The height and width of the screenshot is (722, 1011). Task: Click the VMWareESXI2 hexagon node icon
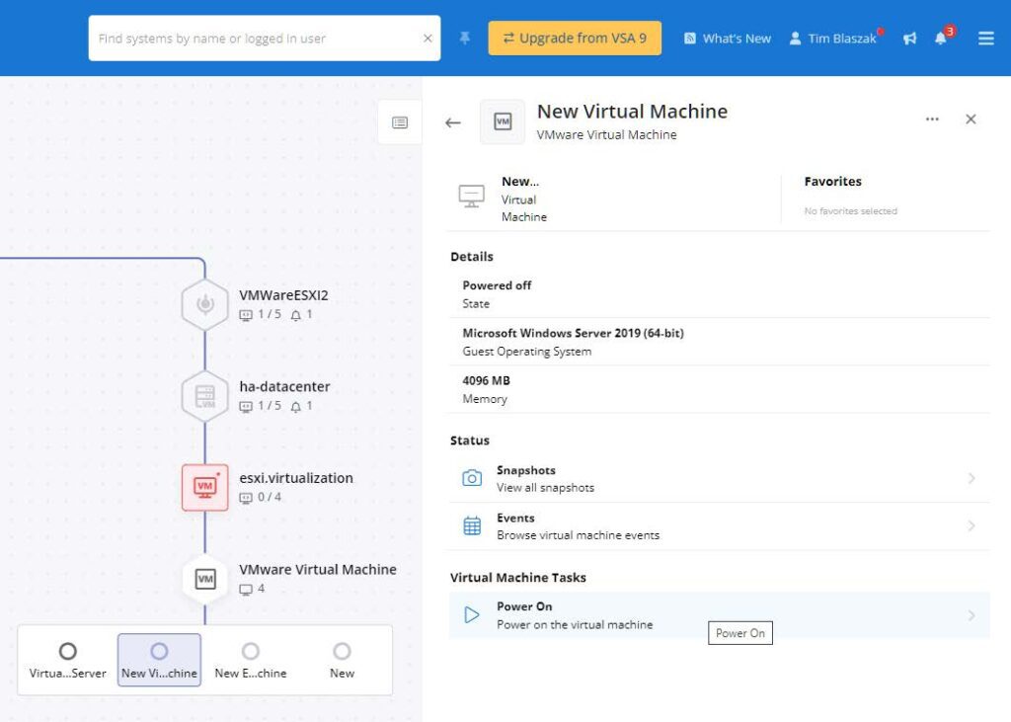[x=205, y=304]
